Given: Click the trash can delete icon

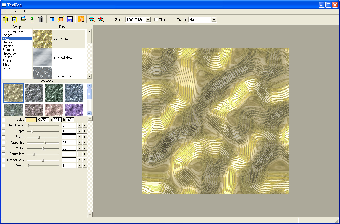Looking at the screenshot, I should [x=41, y=19].
